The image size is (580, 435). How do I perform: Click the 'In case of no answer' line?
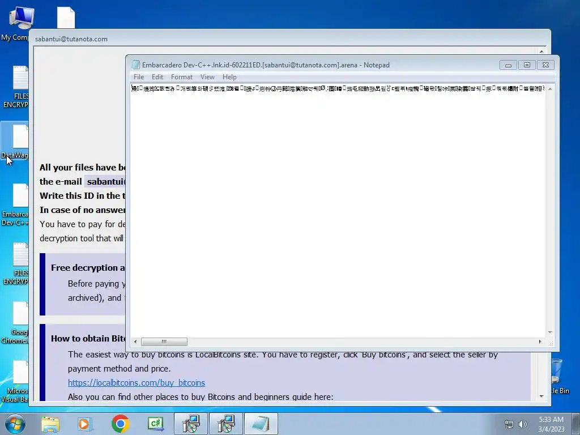pos(83,210)
